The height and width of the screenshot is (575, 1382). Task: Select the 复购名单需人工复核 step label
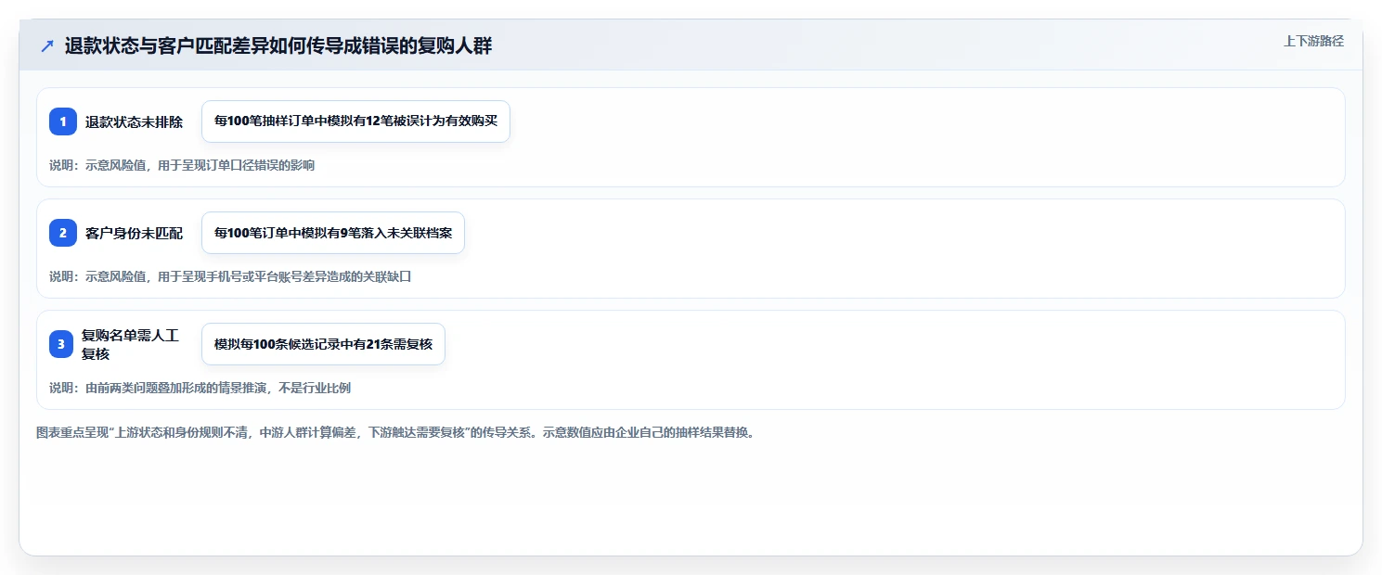point(130,344)
